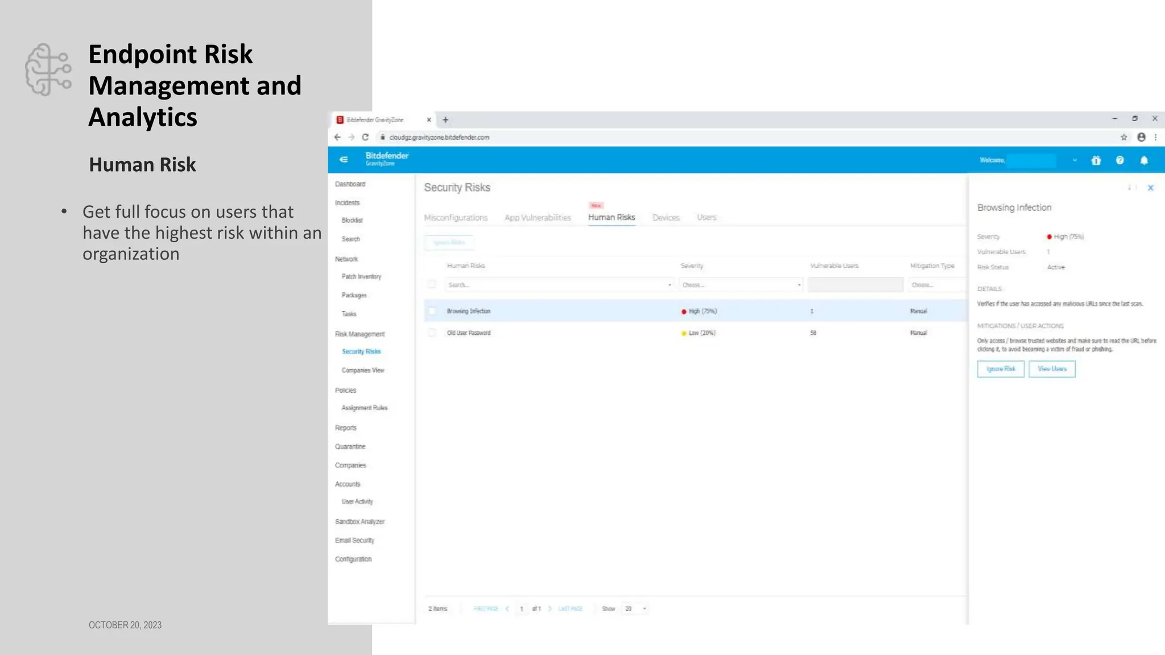Click the site lock icon in address bar
This screenshot has height=655, width=1165.
382,137
